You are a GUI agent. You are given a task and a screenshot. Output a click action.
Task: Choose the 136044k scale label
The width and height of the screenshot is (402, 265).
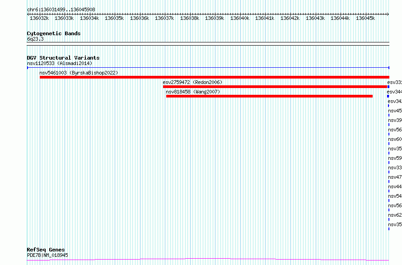pyautogui.click(x=340, y=18)
